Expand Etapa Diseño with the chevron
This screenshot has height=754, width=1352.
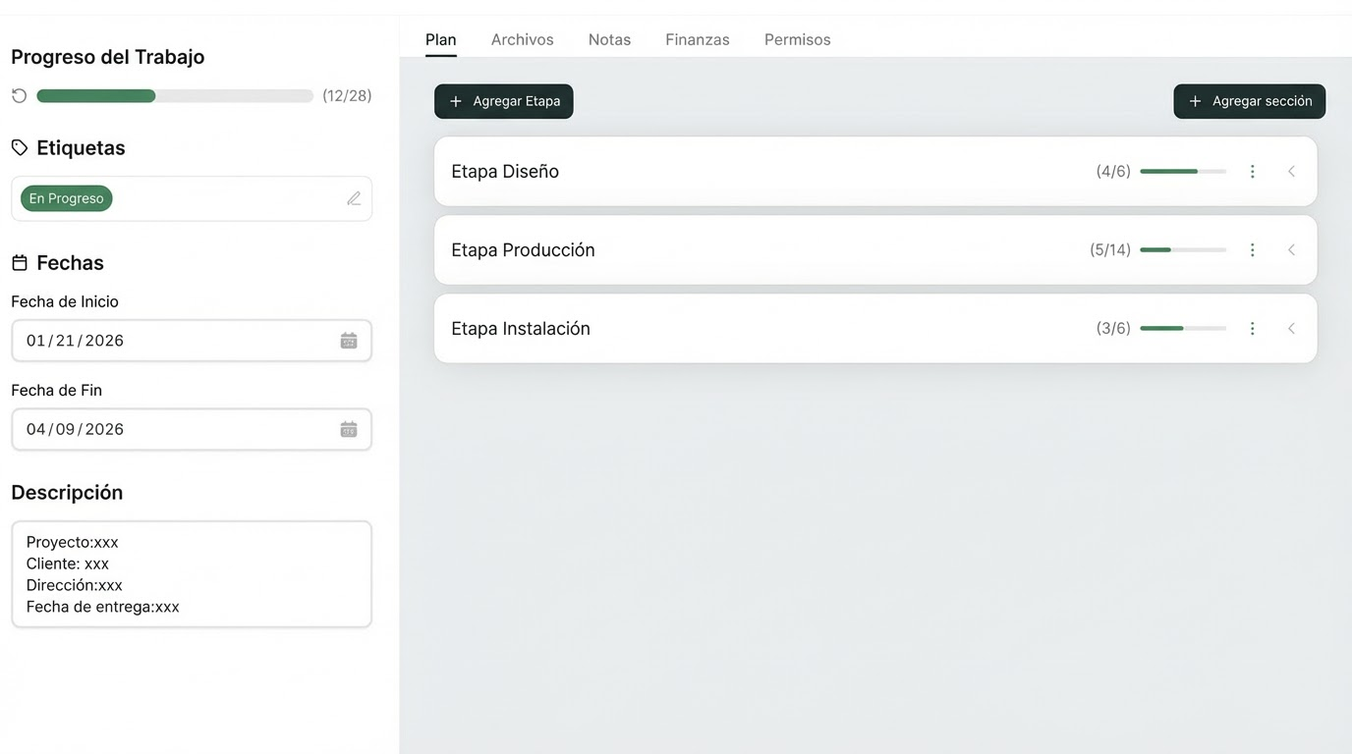pyautogui.click(x=1291, y=172)
